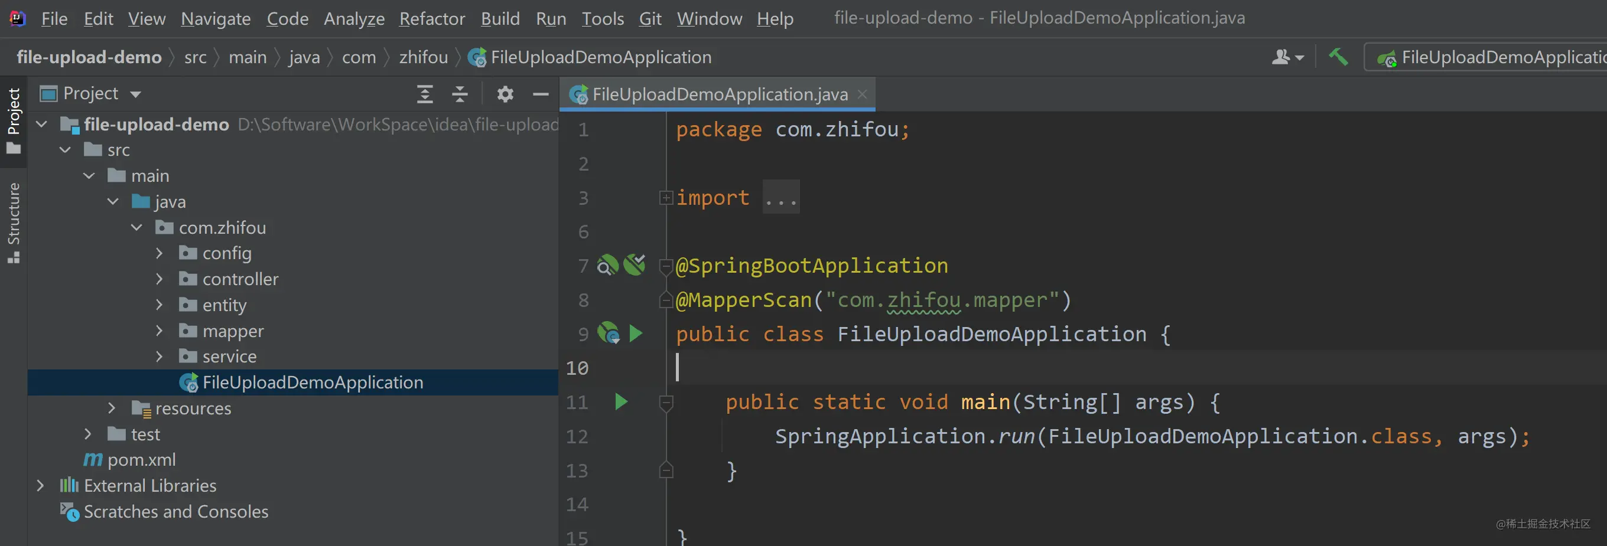Open the View menu
The height and width of the screenshot is (546, 1607).
pyautogui.click(x=147, y=19)
